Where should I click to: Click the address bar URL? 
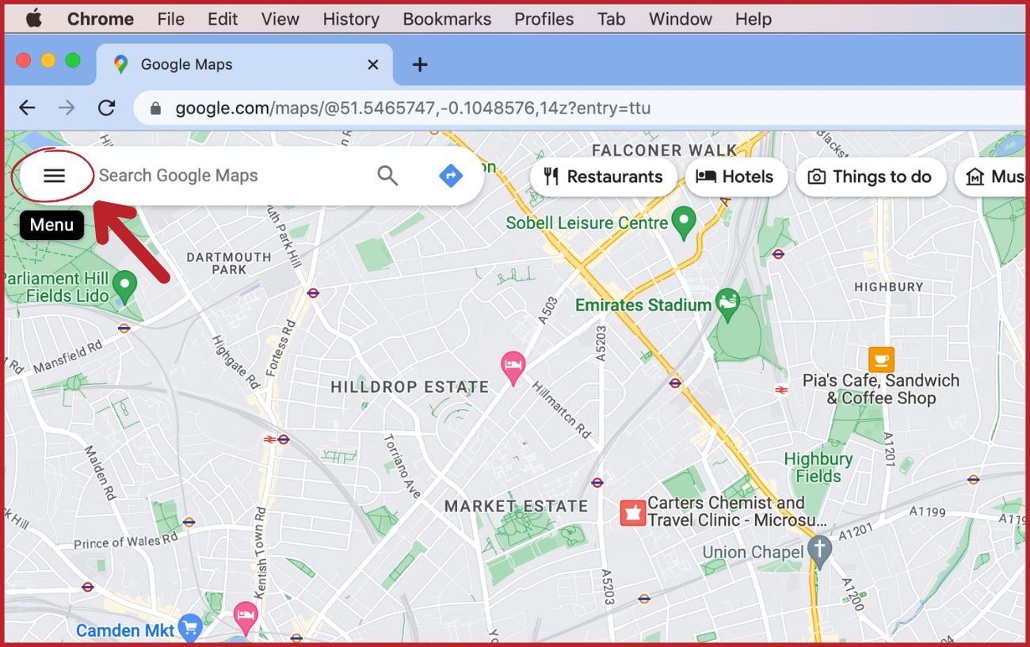413,108
